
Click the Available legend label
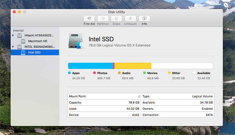click(x=204, y=73)
